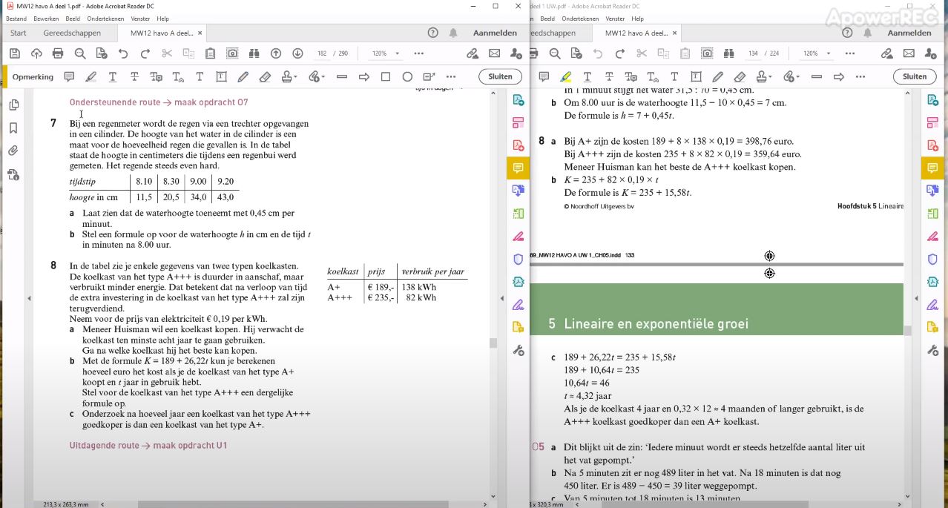Select the highlighter tool in the right window
948x508 pixels.
(x=565, y=76)
